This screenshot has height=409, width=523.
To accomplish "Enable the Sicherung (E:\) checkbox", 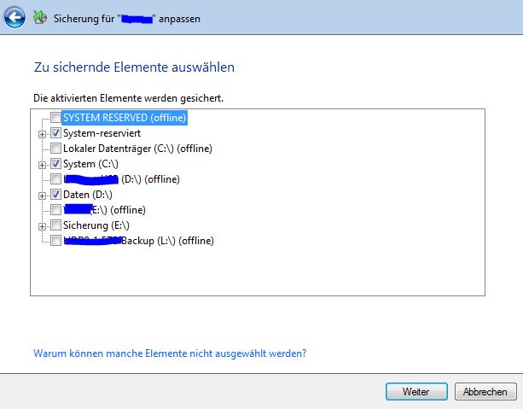I will (55, 225).
